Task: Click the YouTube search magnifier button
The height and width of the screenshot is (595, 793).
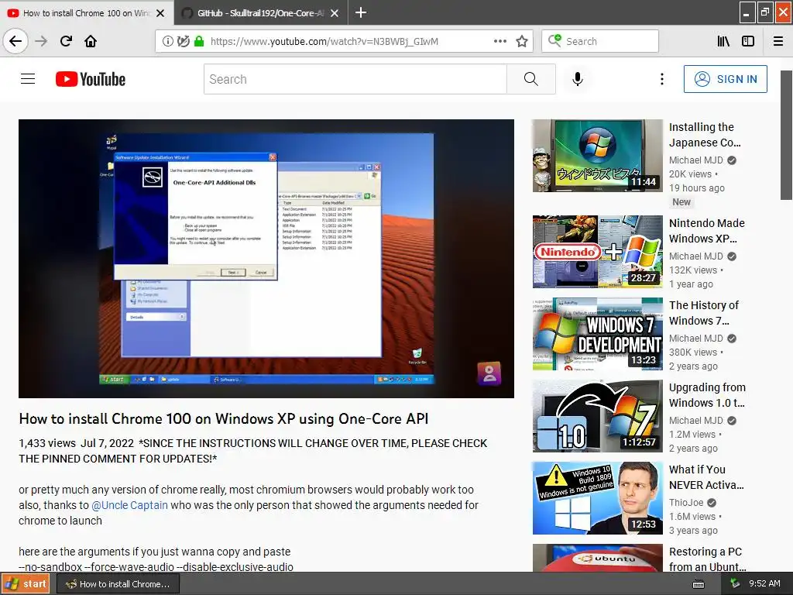Action: (x=531, y=79)
